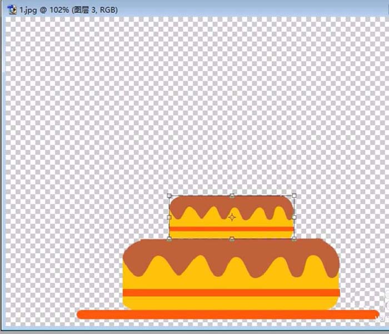The height and width of the screenshot is (334, 389).
Task: Click the bottom-center transform handle
Action: pyautogui.click(x=232, y=239)
